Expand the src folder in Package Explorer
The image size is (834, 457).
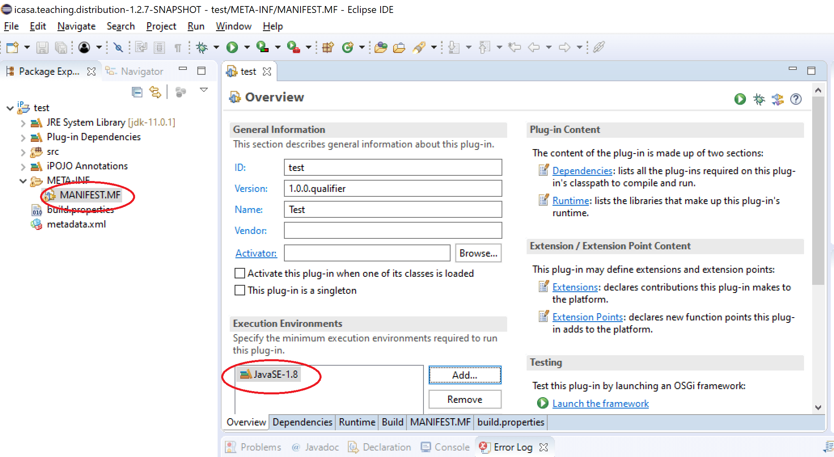23,152
